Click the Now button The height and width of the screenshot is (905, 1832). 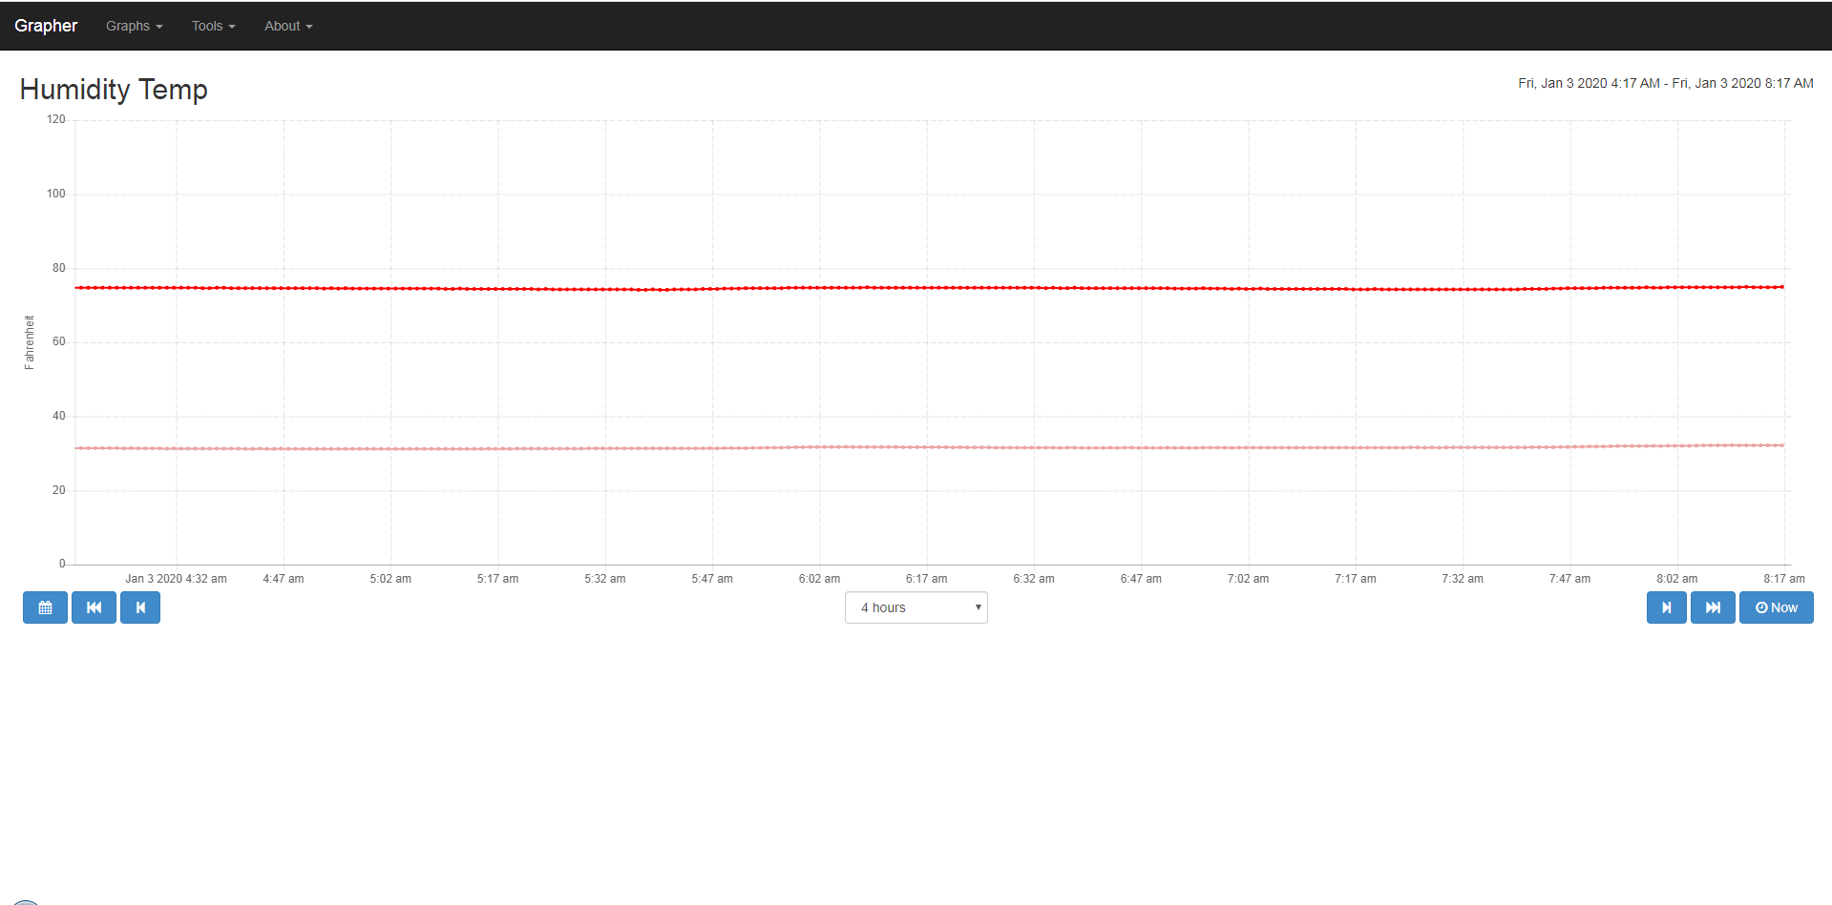pos(1777,607)
